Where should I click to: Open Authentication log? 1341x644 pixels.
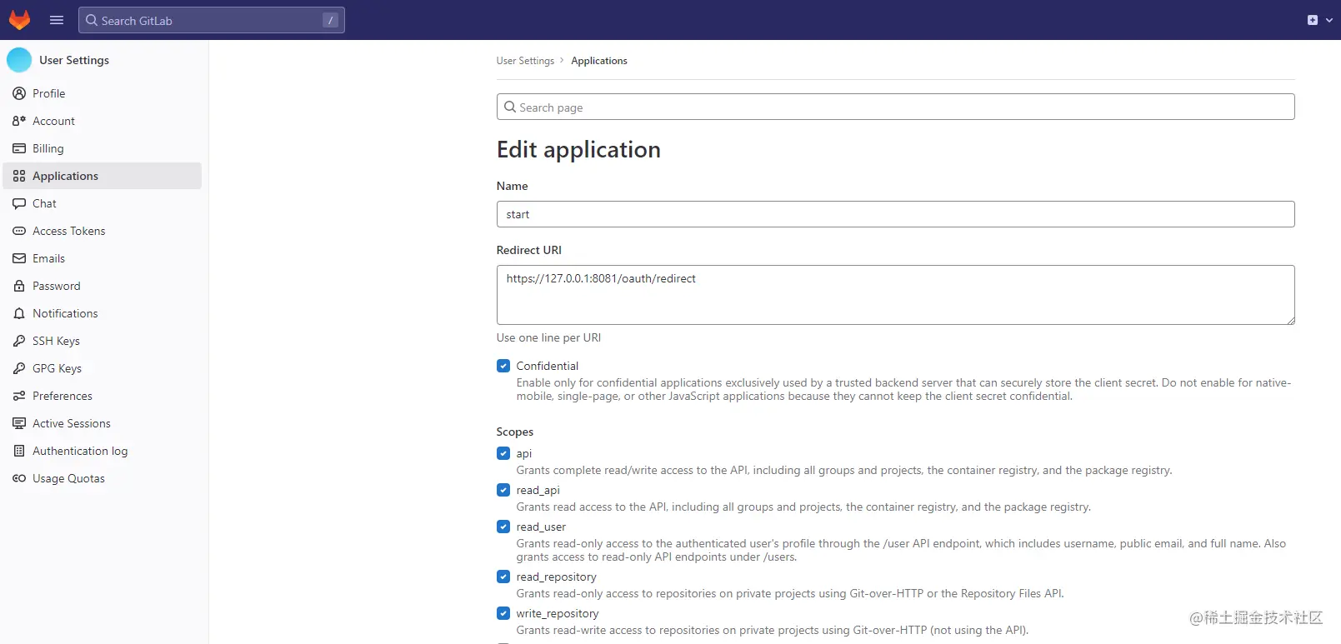pyautogui.click(x=103, y=451)
